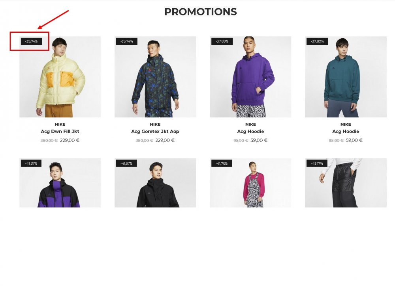Click NIKE brand label above teal hoodie title
The width and height of the screenshot is (395, 286).
click(x=346, y=124)
